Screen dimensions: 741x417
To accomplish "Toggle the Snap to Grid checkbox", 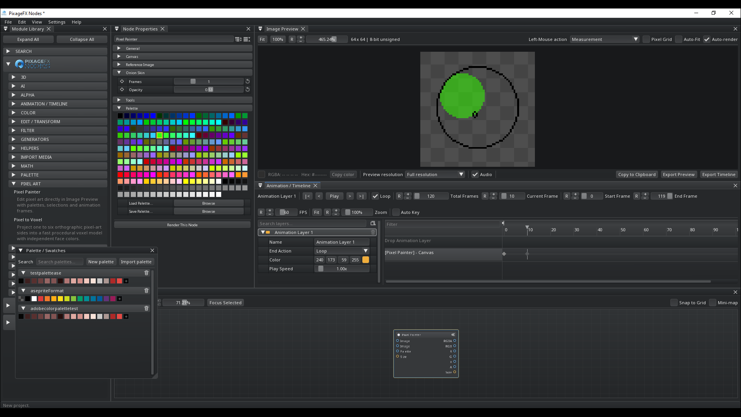I will click(674, 303).
